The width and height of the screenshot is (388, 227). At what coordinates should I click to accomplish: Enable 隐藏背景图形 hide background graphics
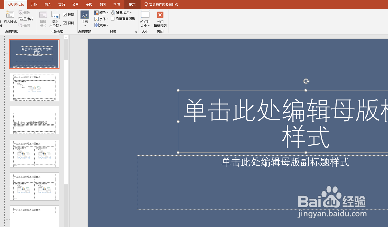[x=112, y=19]
